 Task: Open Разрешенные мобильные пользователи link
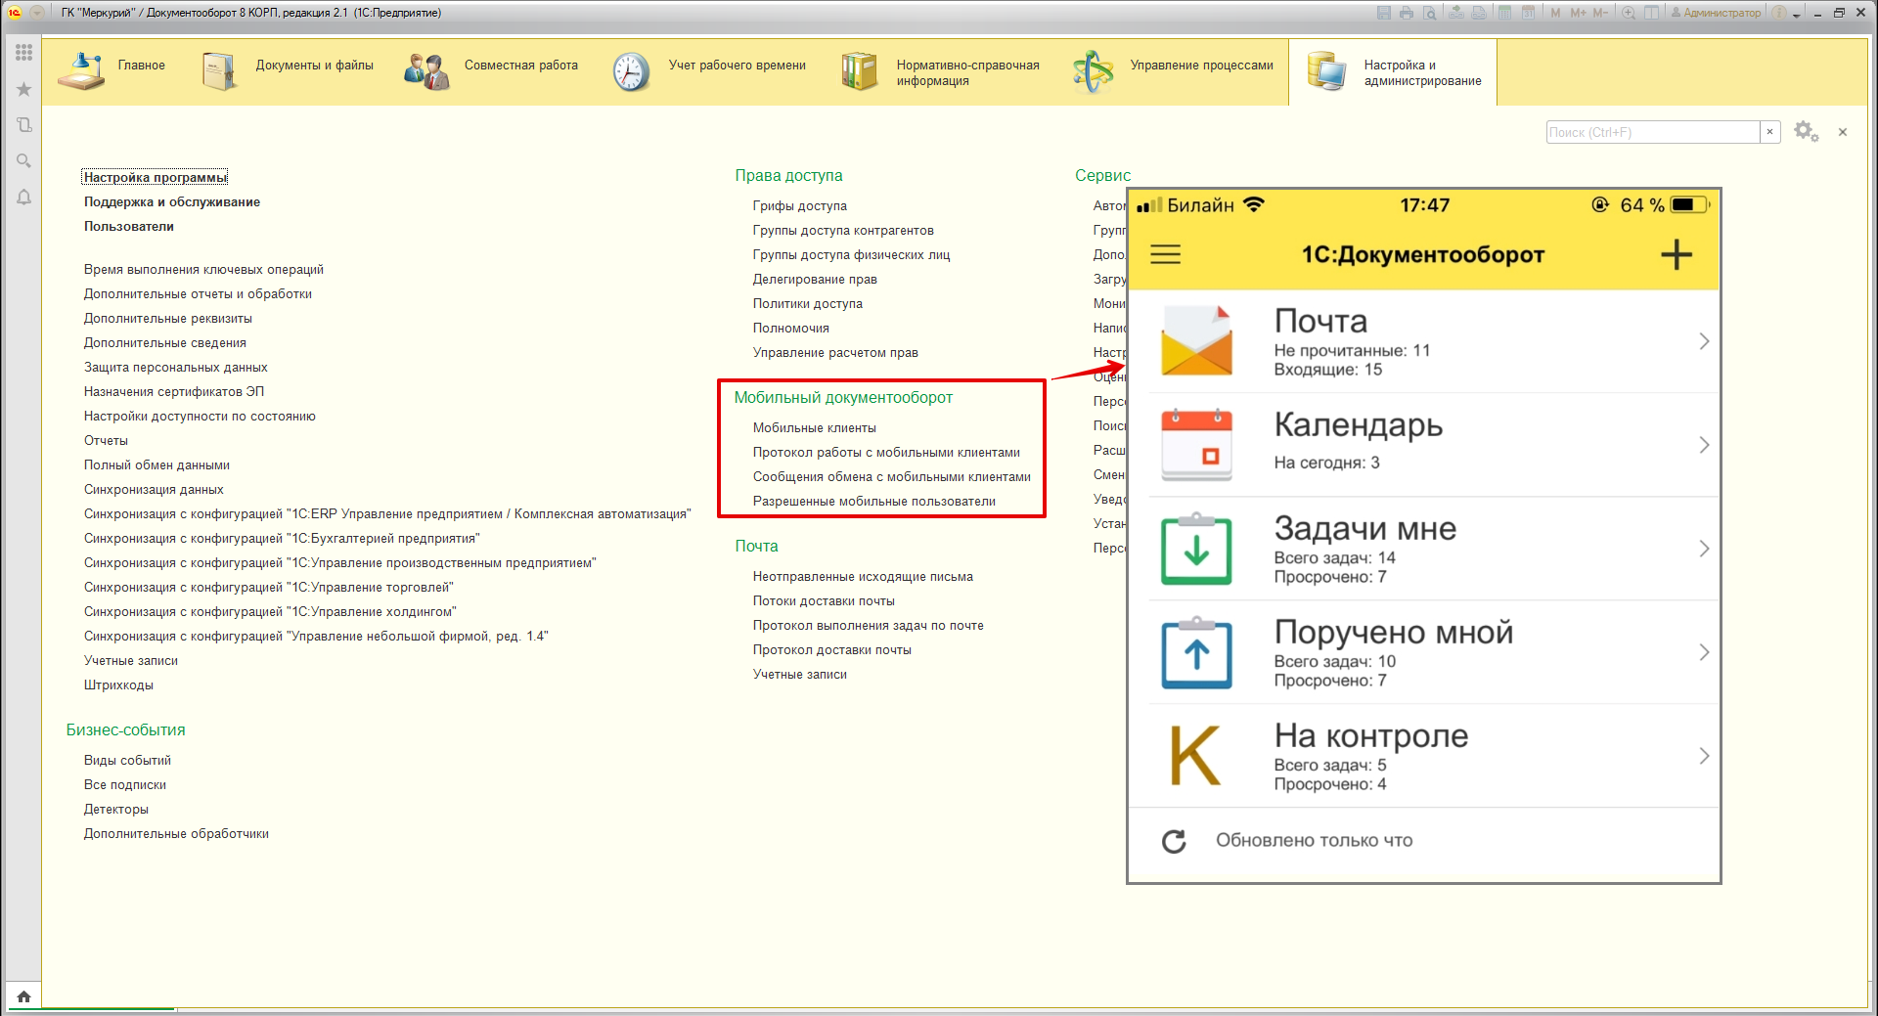coord(874,501)
